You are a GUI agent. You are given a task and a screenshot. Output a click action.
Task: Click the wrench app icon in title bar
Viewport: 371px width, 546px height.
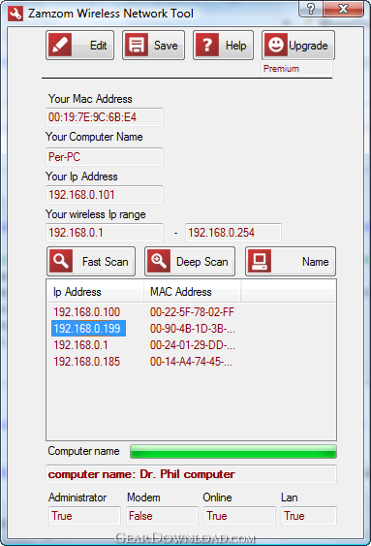click(15, 14)
